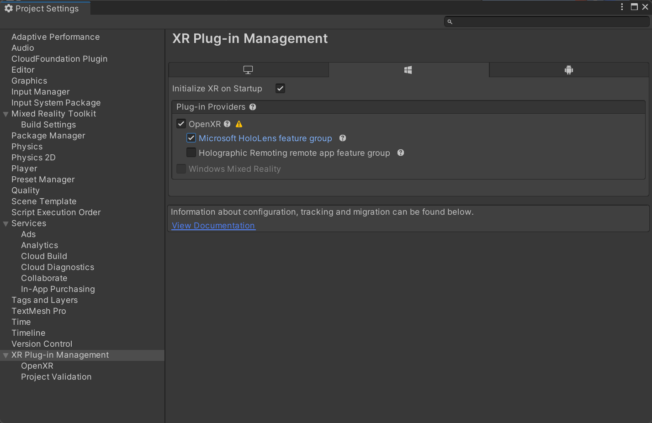Collapse the XR Plug-in Management tree arrow
The width and height of the screenshot is (652, 423).
pyautogui.click(x=6, y=355)
